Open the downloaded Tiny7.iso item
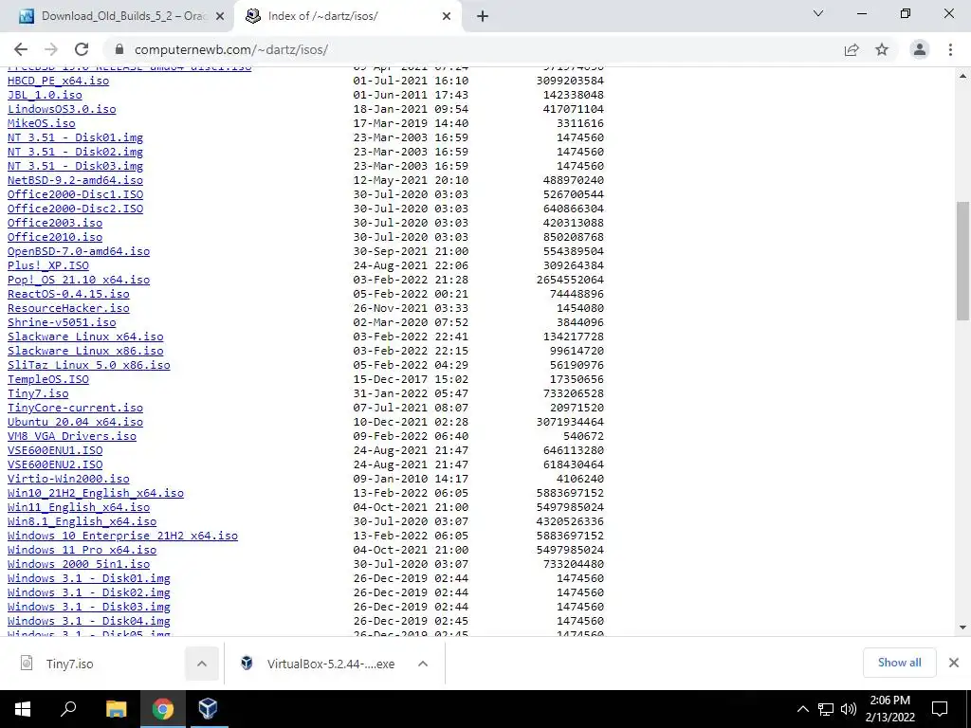 69,664
